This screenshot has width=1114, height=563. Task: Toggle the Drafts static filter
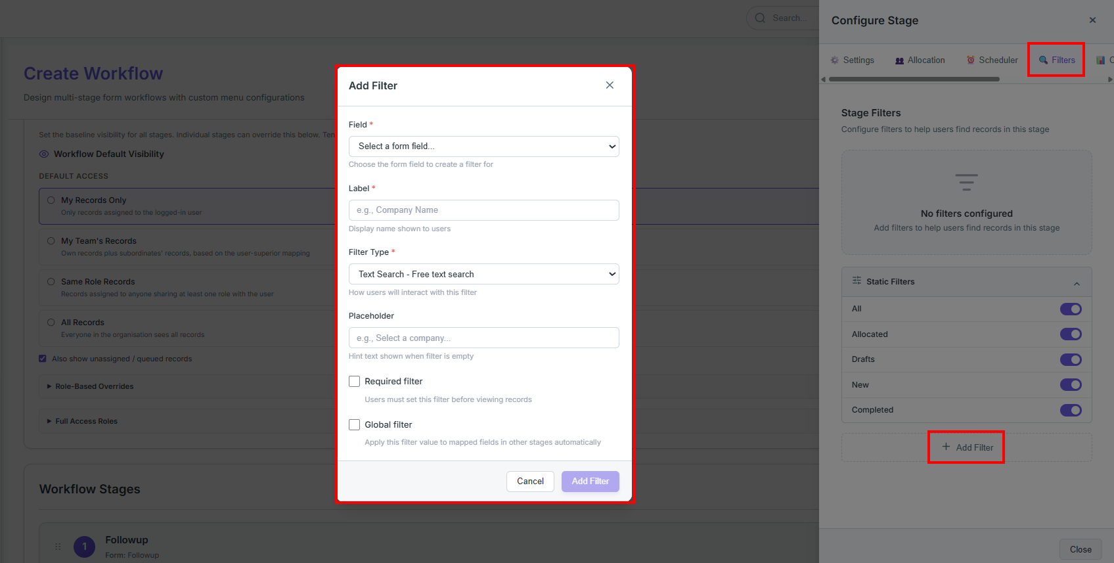(1071, 359)
